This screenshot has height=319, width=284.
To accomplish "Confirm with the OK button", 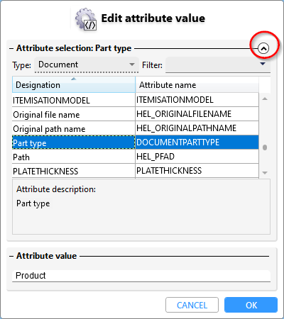I will [x=251, y=305].
